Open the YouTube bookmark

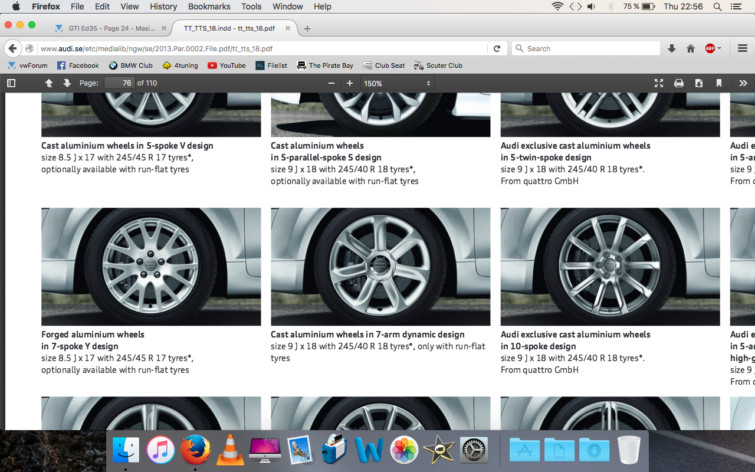[x=226, y=65]
